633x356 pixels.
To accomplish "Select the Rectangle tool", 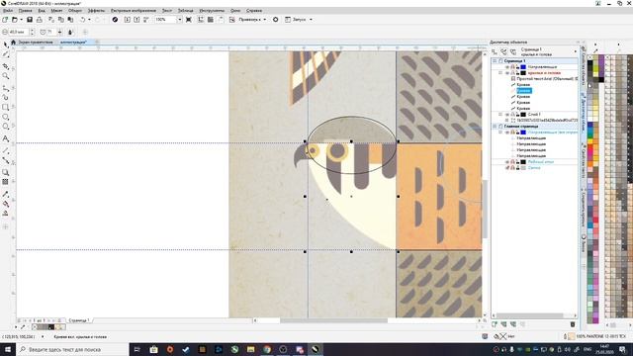I will [x=5, y=108].
